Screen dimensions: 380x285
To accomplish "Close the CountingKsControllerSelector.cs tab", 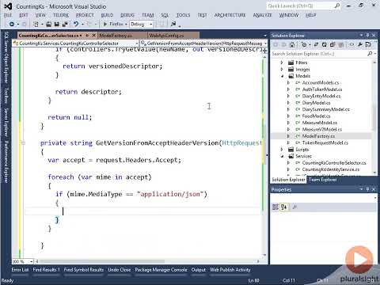I will tap(93, 35).
